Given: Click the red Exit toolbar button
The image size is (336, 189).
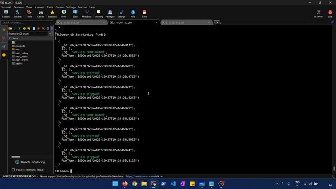Looking at the screenshot, I should point(330,14).
